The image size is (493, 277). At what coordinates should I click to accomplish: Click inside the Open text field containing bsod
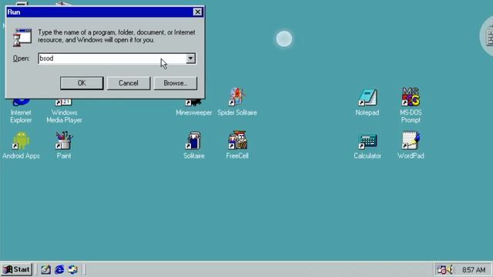tap(112, 58)
